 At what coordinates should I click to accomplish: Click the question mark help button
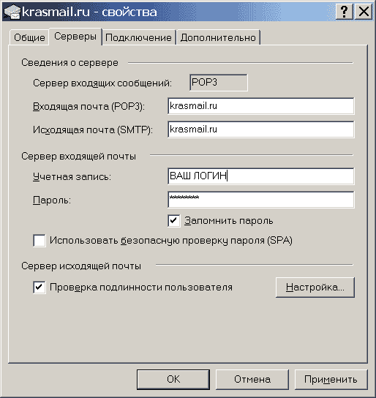pos(344,12)
